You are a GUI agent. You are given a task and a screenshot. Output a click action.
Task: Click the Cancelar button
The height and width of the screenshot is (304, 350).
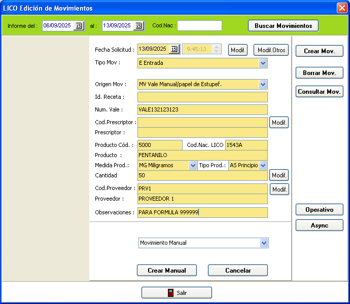[237, 271]
